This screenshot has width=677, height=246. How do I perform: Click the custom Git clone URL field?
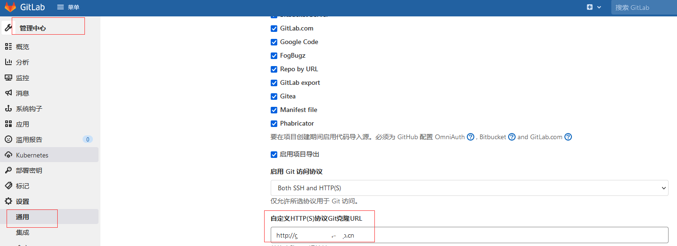(x=469, y=235)
